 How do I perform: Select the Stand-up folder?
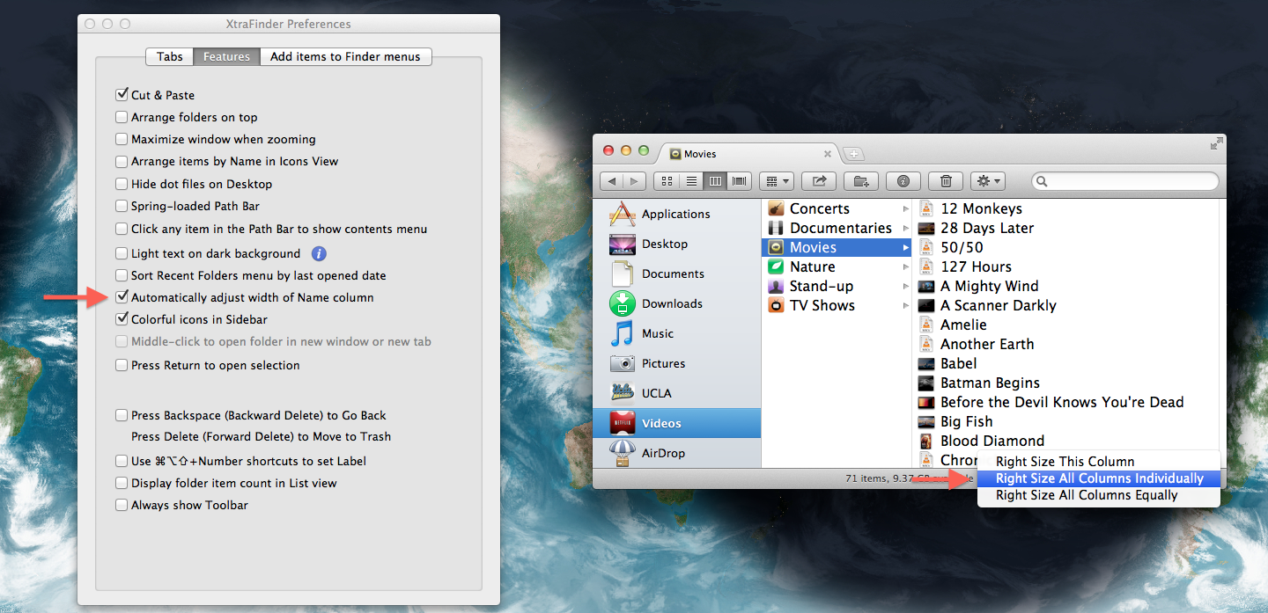(836, 286)
